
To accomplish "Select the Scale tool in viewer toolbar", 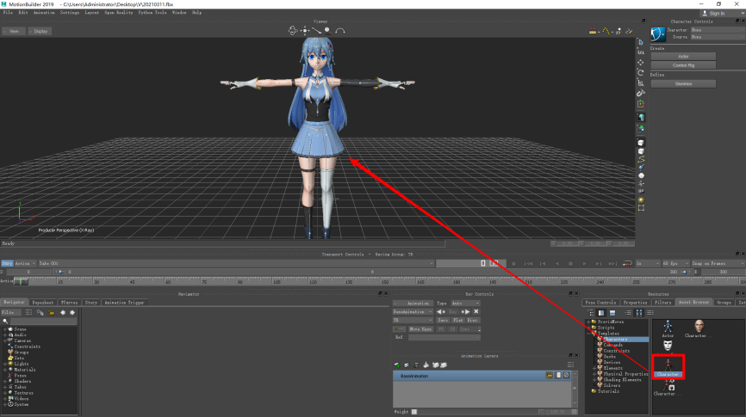I will click(641, 83).
